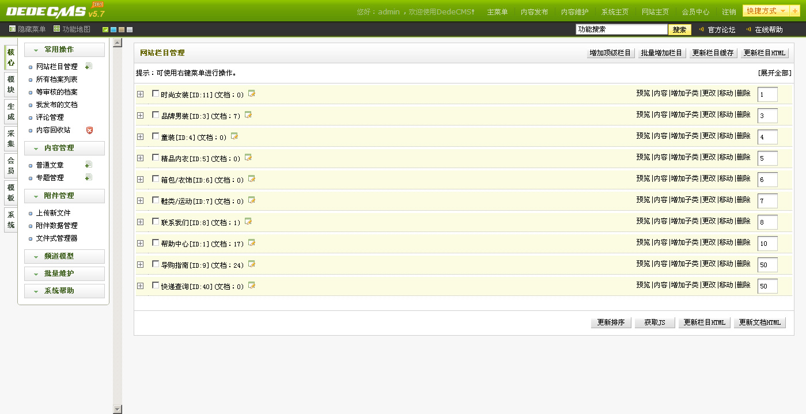Open the 内容发布 top menu
This screenshot has width=806, height=414.
point(534,12)
